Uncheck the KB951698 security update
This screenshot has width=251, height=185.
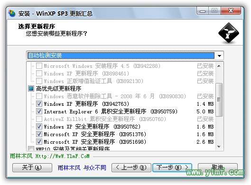point(39,142)
